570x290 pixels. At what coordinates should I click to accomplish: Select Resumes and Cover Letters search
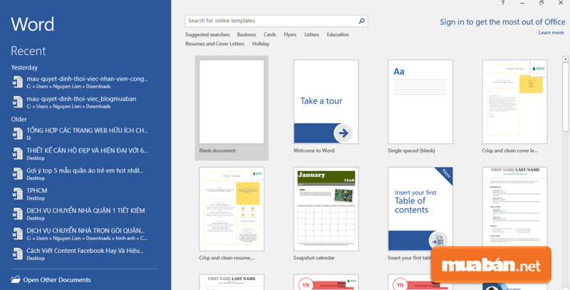[x=215, y=43]
